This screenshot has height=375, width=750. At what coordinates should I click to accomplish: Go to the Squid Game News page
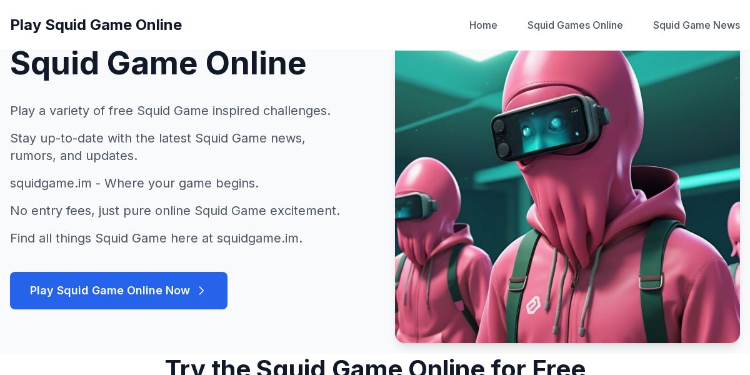click(696, 25)
